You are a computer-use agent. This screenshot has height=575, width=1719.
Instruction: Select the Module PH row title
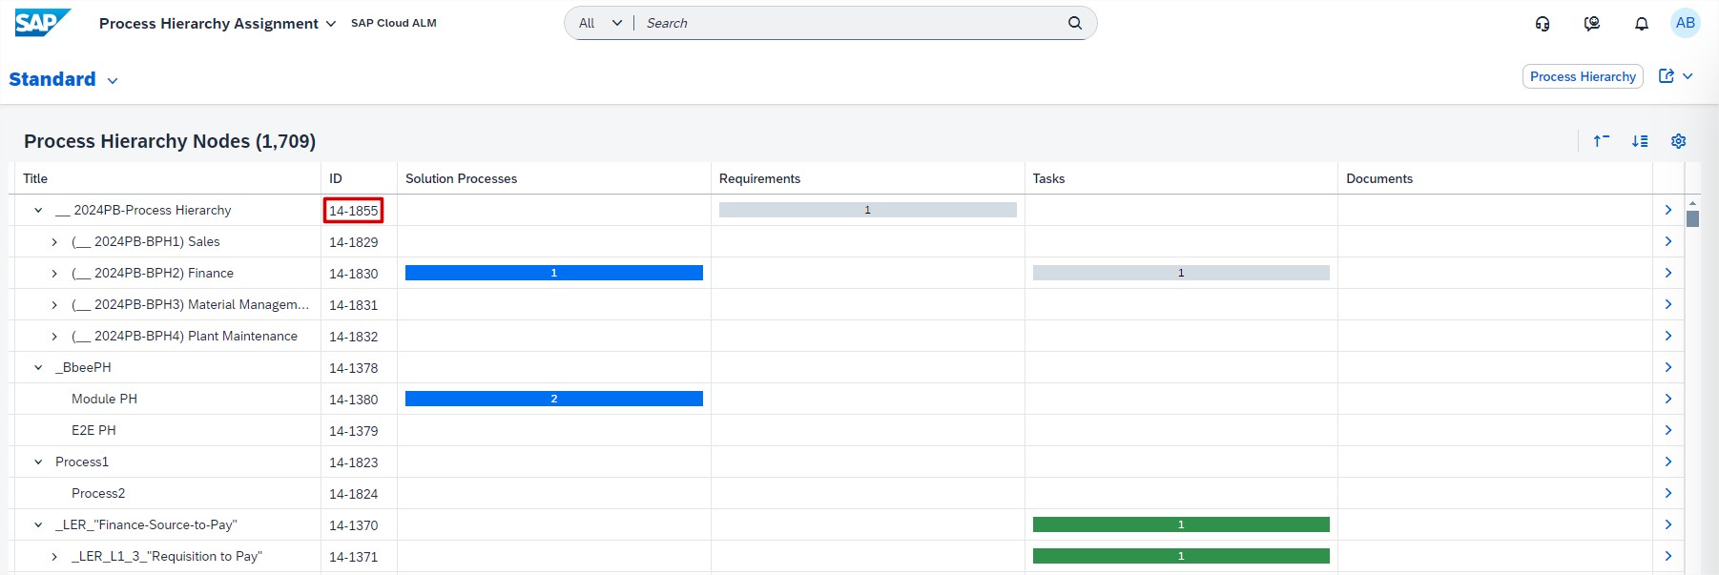coord(104,399)
